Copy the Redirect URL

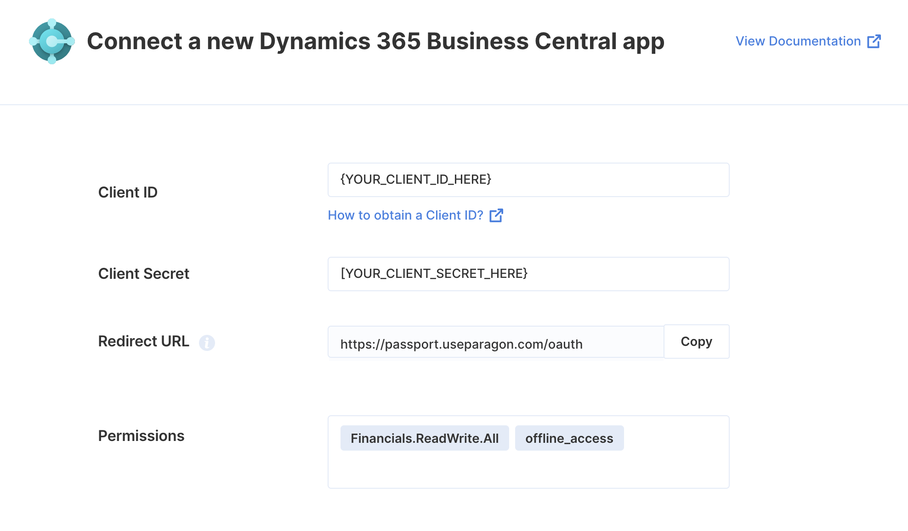696,342
